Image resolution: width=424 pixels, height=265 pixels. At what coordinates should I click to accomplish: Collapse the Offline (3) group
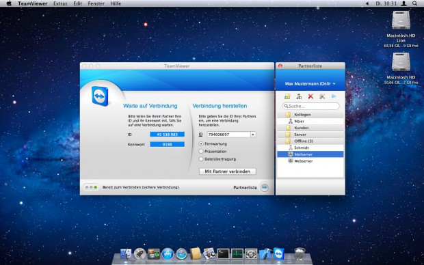[x=310, y=141]
